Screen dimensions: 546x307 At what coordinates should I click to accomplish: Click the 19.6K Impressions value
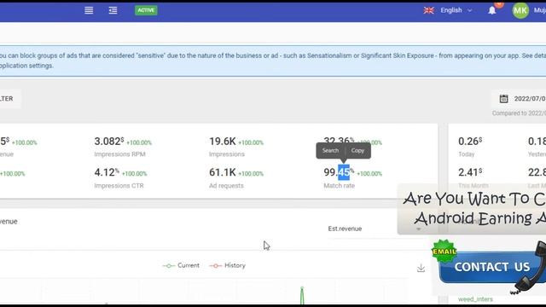223,142
